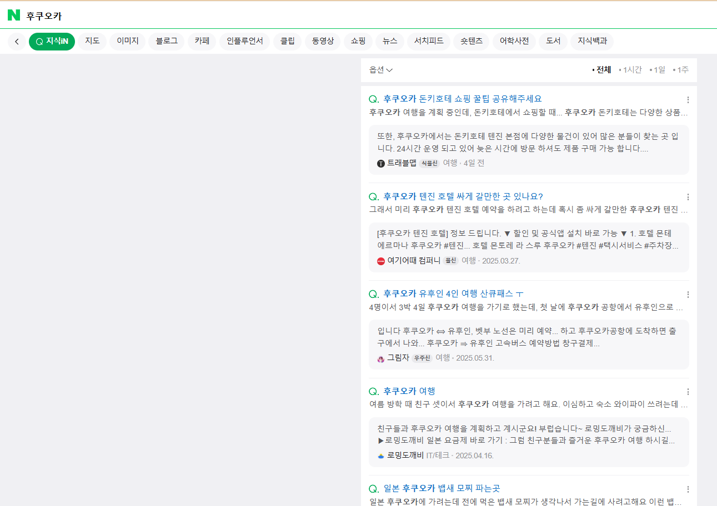Select the 전체 time filter

(x=603, y=70)
